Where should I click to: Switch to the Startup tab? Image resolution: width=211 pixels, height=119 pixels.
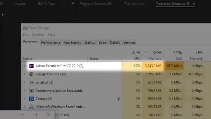tap(90, 42)
